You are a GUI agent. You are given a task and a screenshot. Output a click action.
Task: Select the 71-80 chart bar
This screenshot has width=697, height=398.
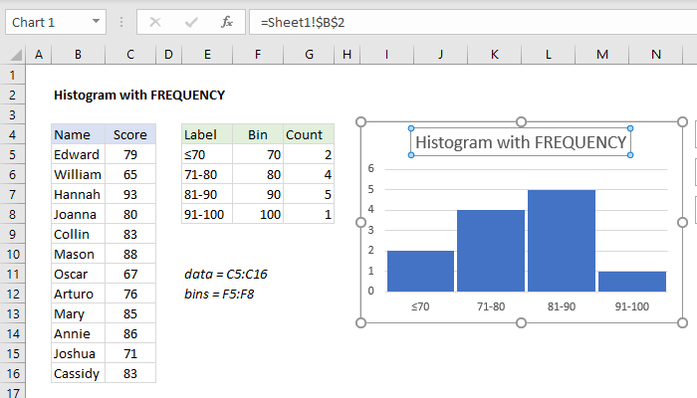491,251
